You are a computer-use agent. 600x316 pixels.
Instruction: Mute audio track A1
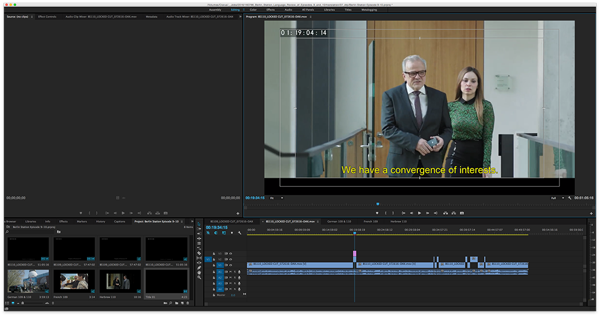pos(230,272)
